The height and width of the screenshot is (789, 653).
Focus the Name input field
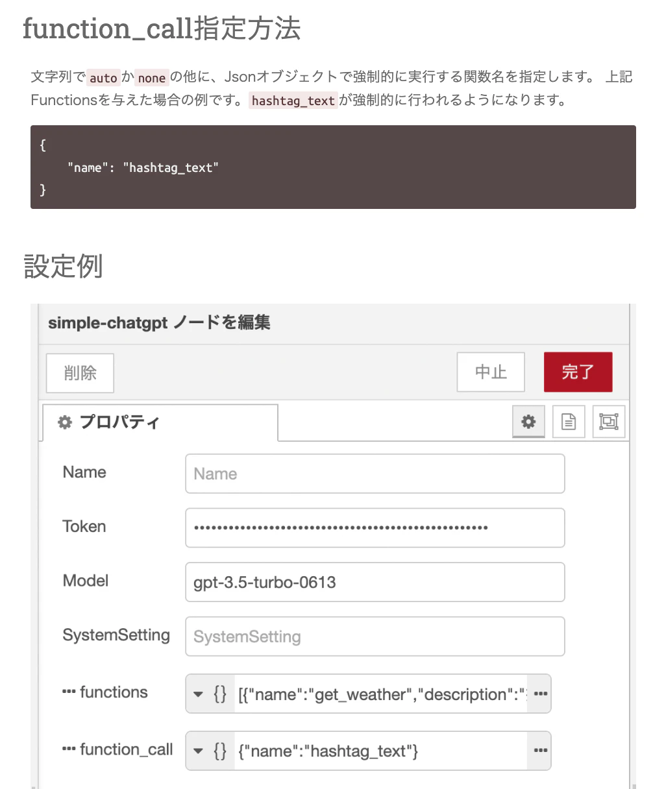pos(375,474)
